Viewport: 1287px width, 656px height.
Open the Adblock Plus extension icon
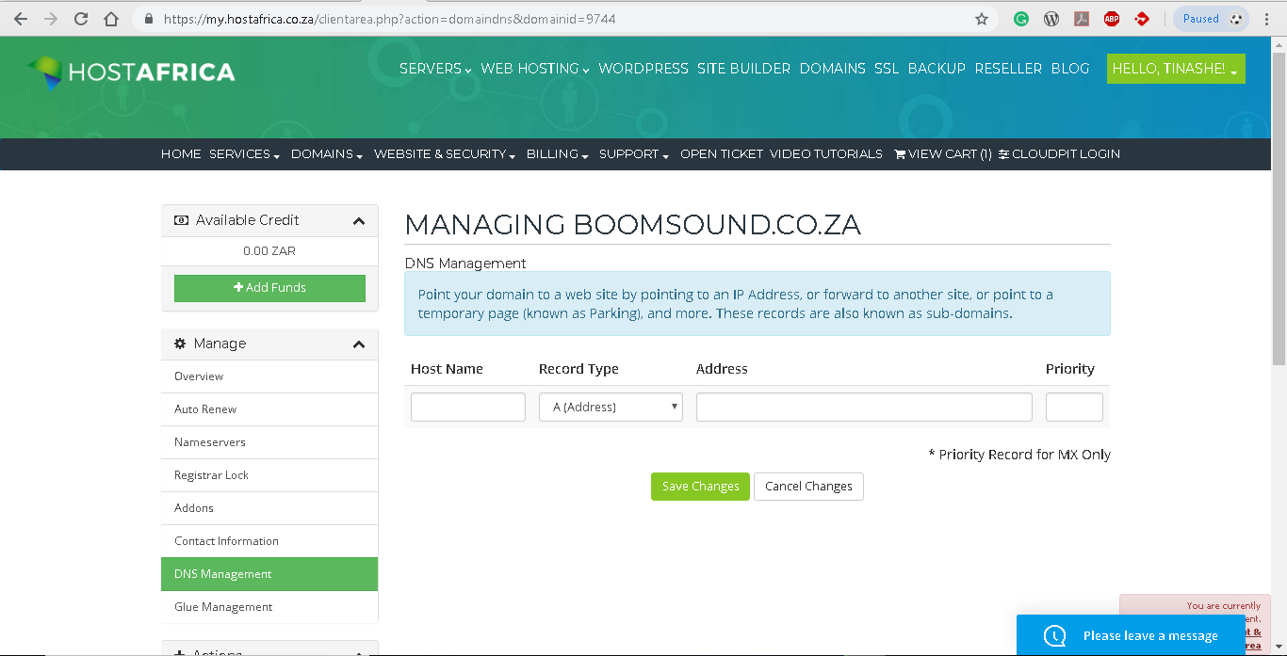click(1112, 19)
